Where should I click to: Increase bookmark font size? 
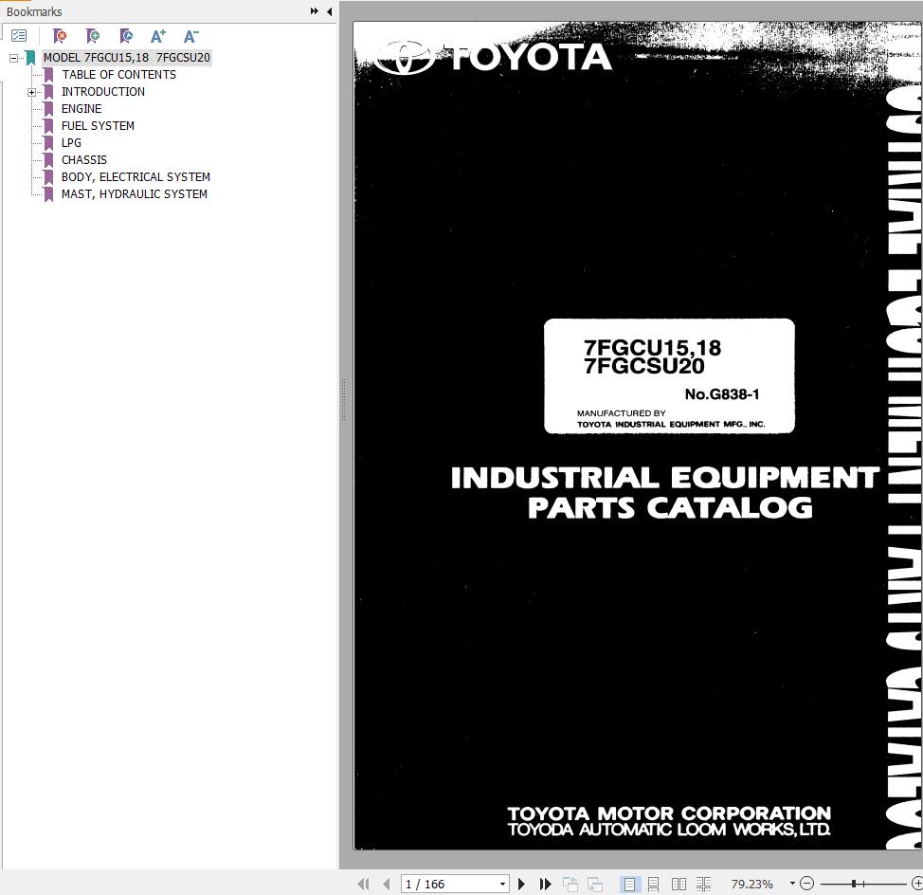point(157,36)
